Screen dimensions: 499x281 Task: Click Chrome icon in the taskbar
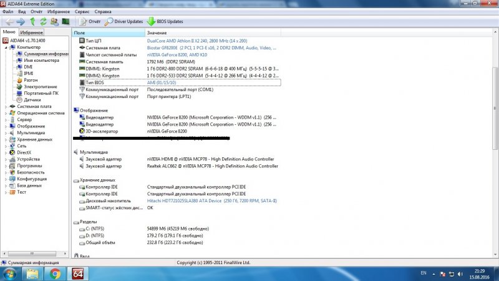pos(55,274)
